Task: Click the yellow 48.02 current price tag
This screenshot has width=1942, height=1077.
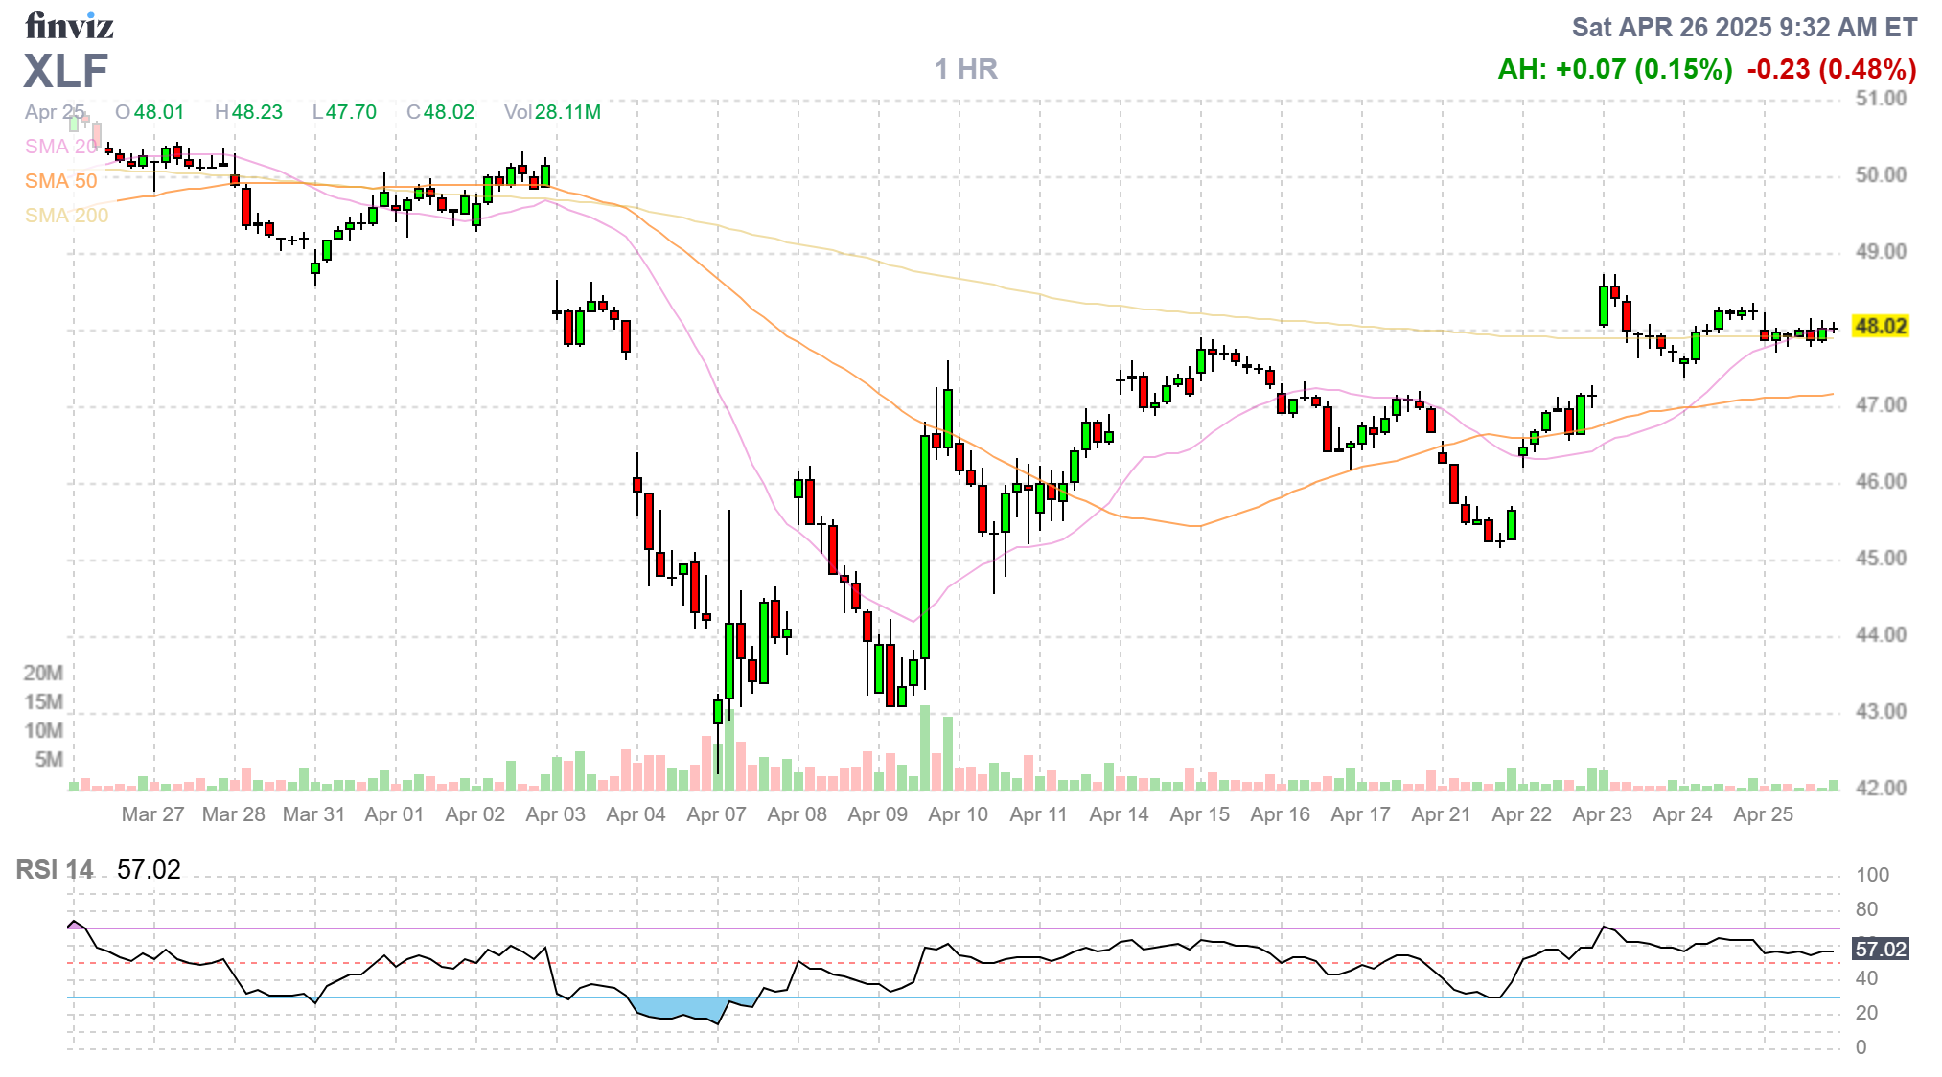Action: (1880, 327)
